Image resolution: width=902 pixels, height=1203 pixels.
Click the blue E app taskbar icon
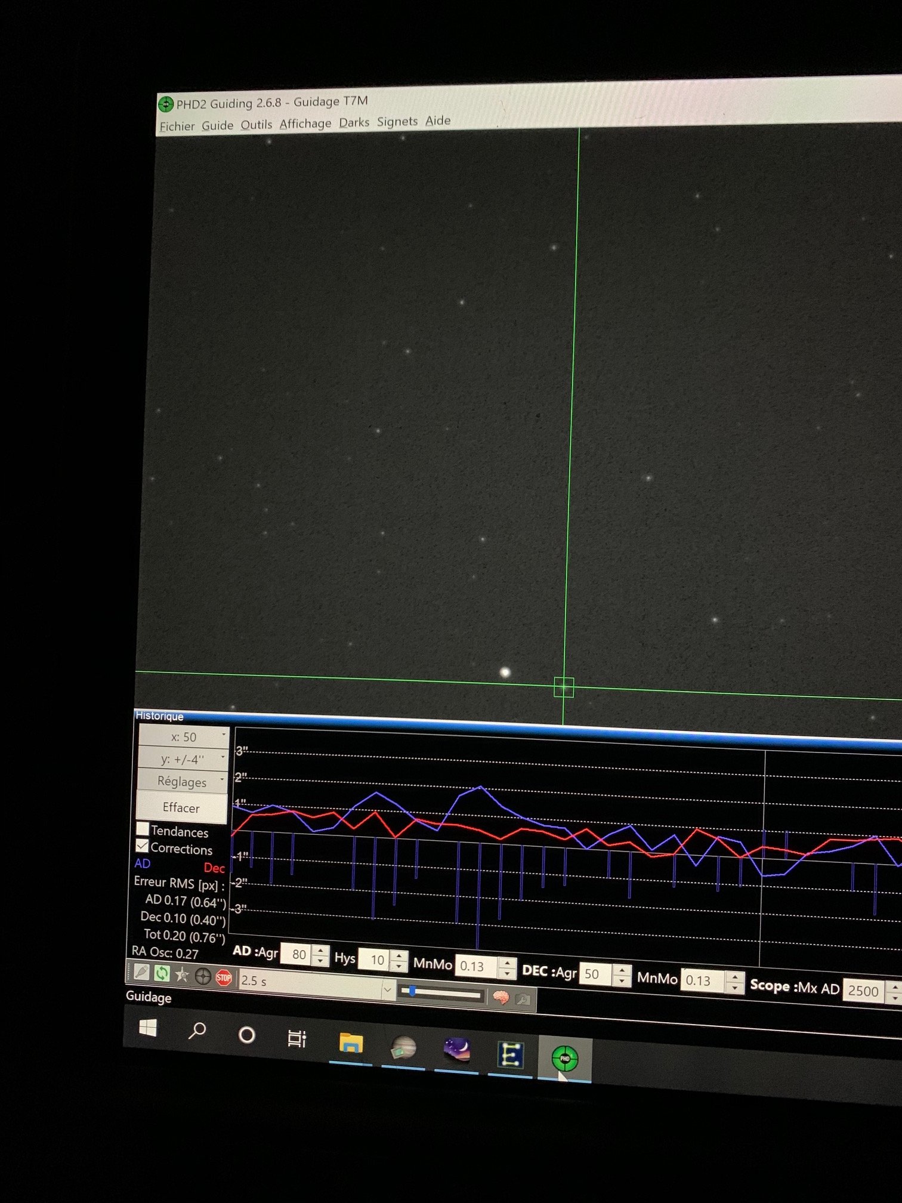point(510,1055)
